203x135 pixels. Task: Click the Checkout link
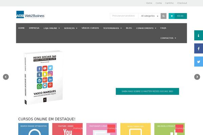coord(182,3)
